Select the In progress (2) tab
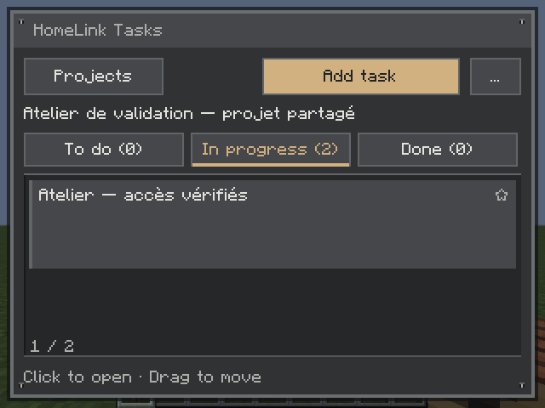The width and height of the screenshot is (545, 408). coord(271,150)
